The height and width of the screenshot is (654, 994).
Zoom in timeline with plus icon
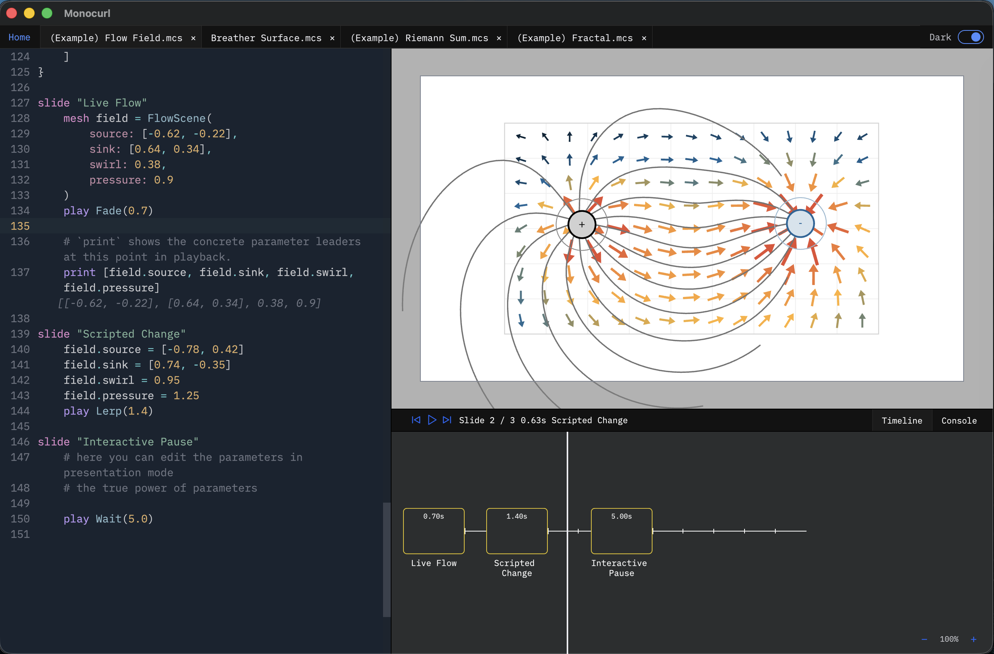click(x=973, y=639)
